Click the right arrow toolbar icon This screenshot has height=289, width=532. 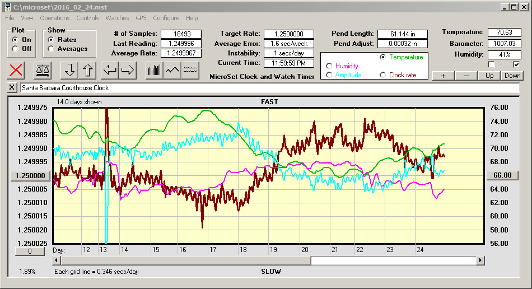(128, 70)
